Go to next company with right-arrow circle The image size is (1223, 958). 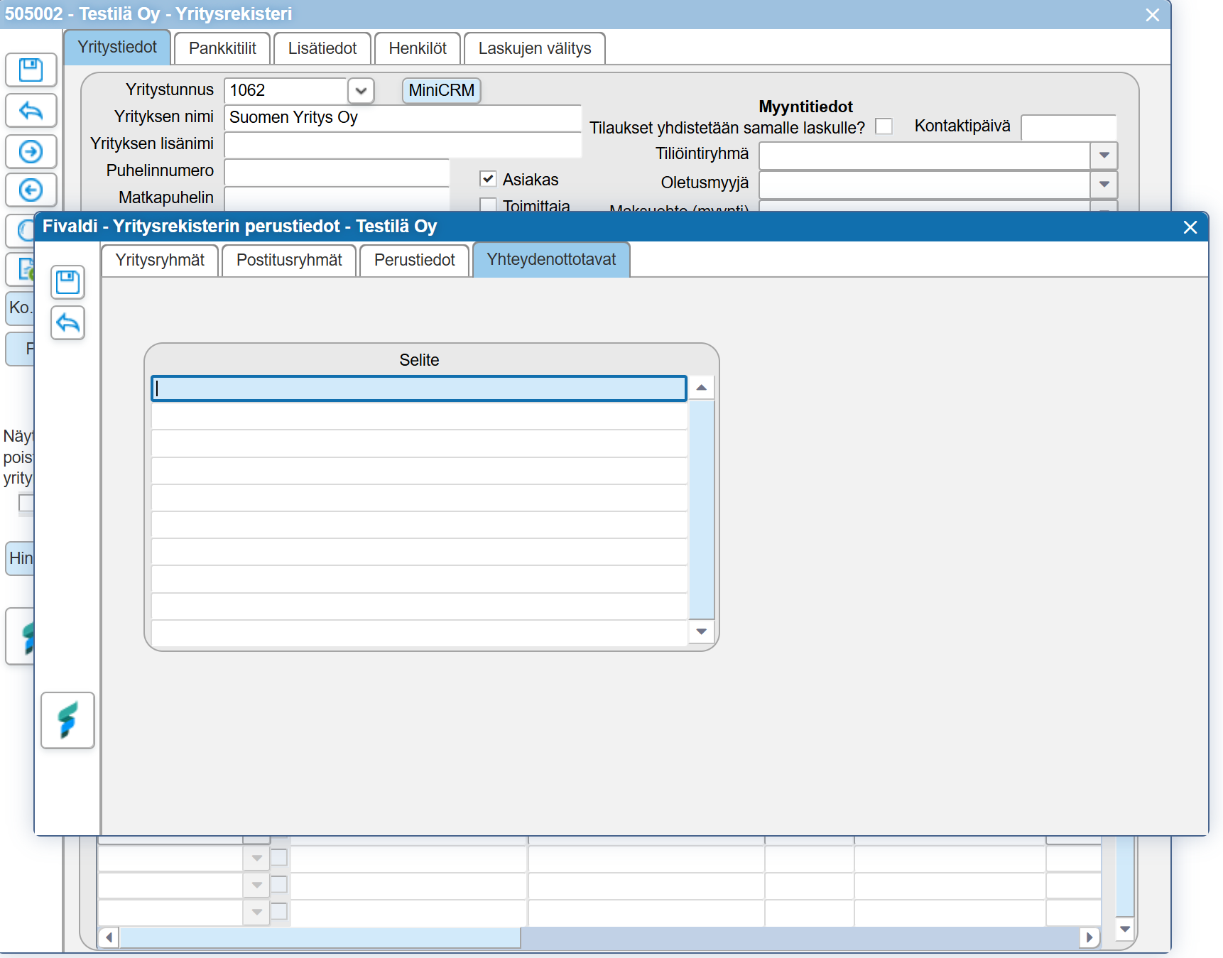(x=31, y=151)
